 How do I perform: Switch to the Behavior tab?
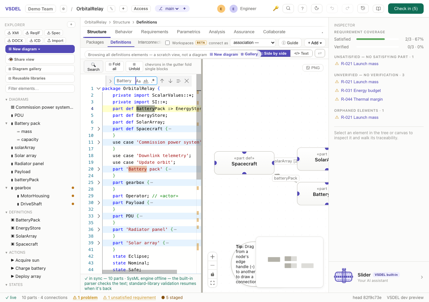pyautogui.click(x=124, y=32)
